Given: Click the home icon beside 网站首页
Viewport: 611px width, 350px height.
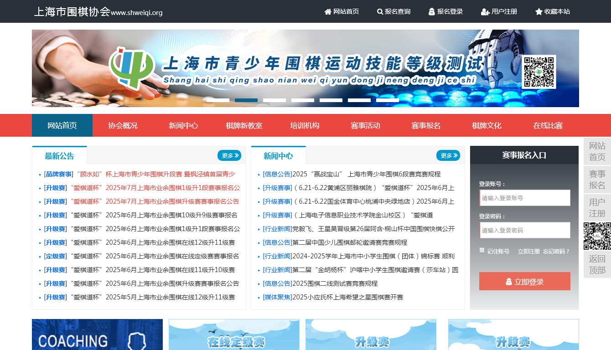Looking at the screenshot, I should click(x=328, y=12).
